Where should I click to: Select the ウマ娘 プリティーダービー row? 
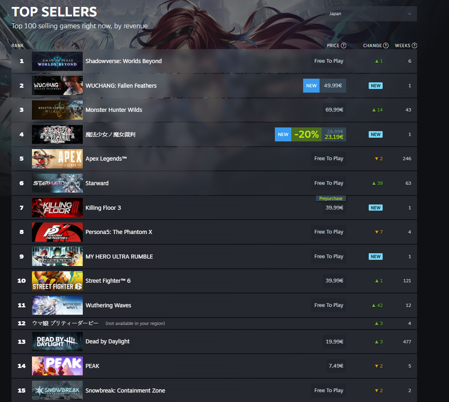[x=214, y=323]
